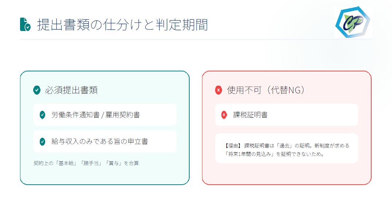Click the red X icon beside 使用不可
This screenshot has height=212, width=392.
pyautogui.click(x=218, y=90)
